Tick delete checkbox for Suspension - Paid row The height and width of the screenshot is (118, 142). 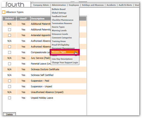pos(10,81)
